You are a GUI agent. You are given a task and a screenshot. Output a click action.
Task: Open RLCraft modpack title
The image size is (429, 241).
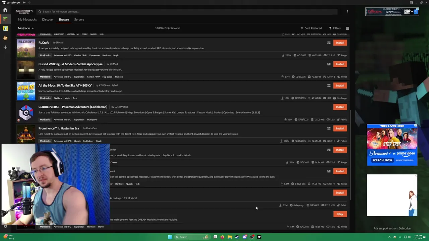click(x=44, y=43)
